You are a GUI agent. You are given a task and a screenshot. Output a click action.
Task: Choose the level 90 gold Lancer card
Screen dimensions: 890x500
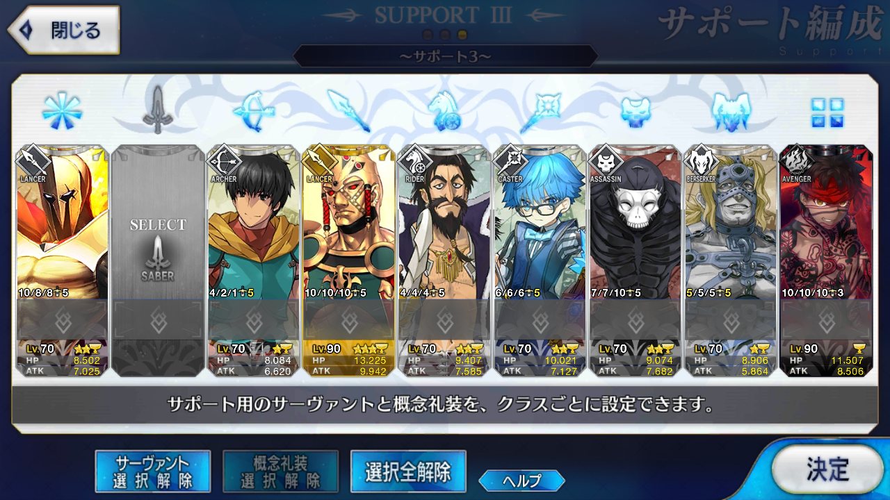click(x=349, y=260)
